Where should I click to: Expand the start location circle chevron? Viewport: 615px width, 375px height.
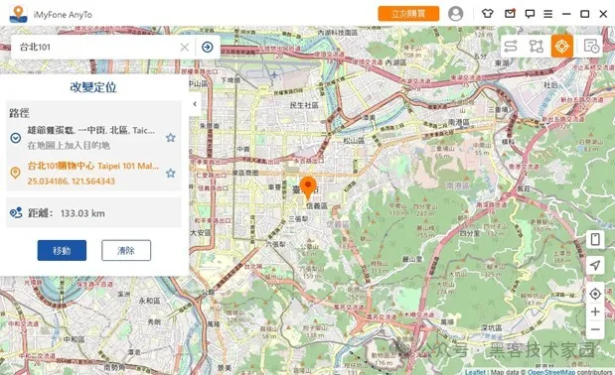tap(16, 138)
